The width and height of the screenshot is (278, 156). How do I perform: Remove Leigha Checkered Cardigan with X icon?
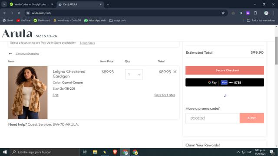tap(175, 71)
